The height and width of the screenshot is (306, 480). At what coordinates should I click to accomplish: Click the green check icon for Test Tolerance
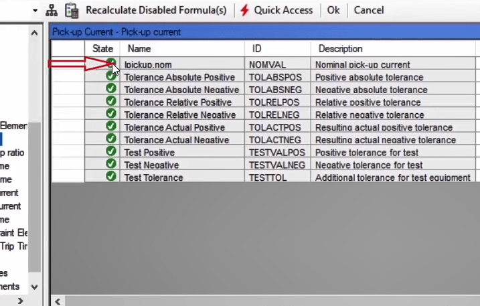111,176
